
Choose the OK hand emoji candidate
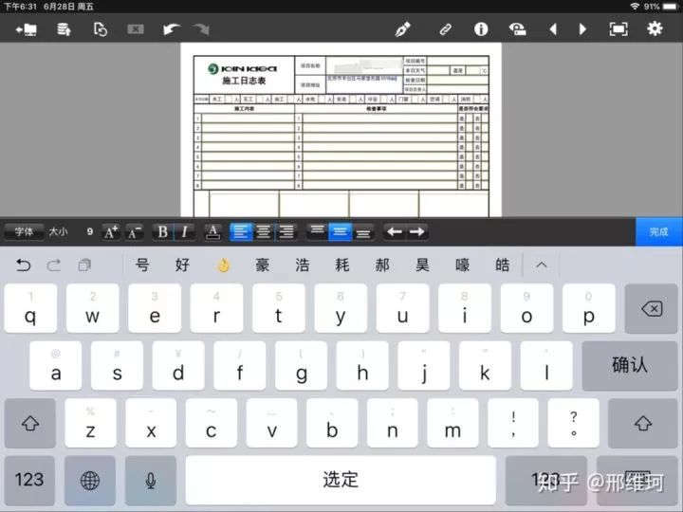tap(223, 265)
